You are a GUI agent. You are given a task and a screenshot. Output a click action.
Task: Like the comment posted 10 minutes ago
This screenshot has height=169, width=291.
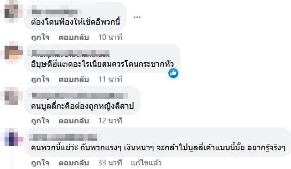tap(40, 37)
